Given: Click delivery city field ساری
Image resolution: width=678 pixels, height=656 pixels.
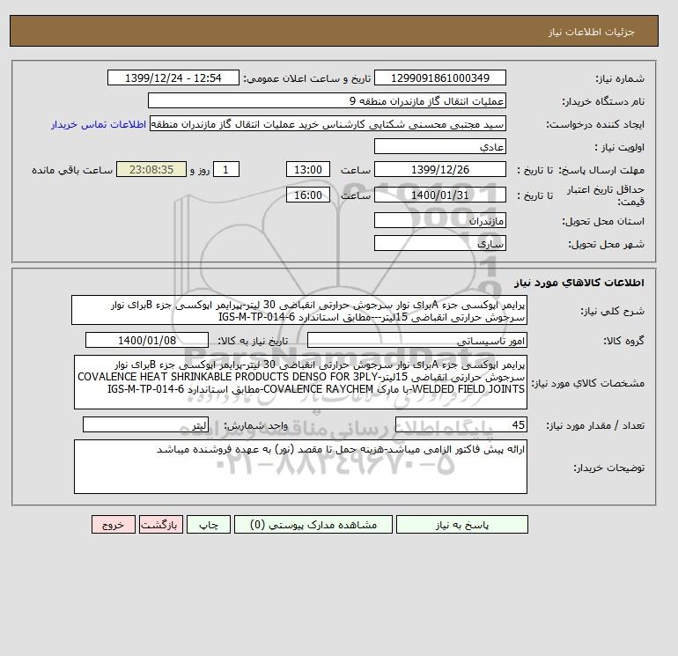Looking at the screenshot, I should click(439, 243).
